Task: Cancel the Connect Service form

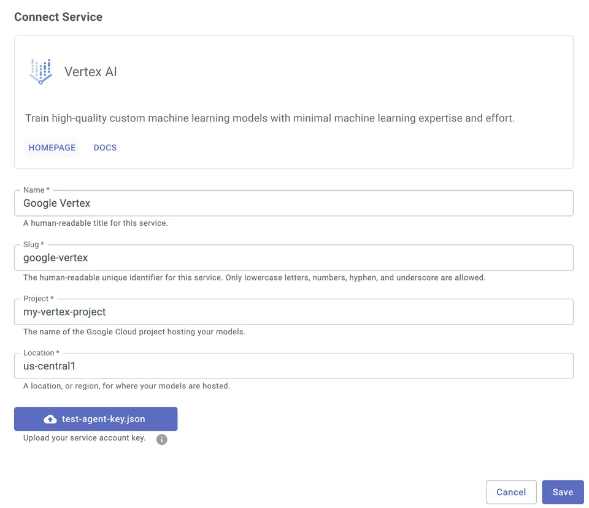Action: tap(511, 492)
